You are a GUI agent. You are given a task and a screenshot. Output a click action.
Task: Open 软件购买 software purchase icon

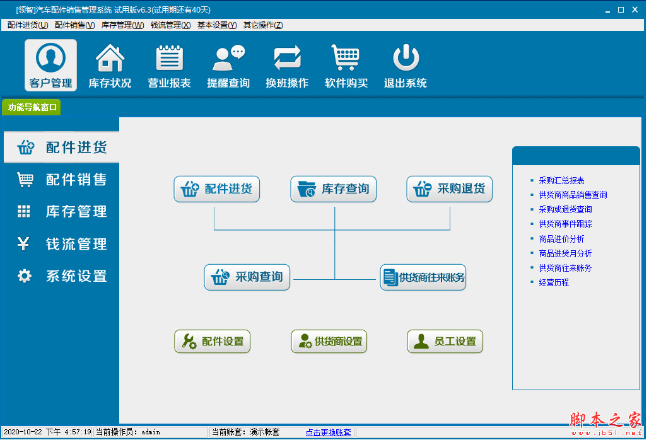click(345, 63)
